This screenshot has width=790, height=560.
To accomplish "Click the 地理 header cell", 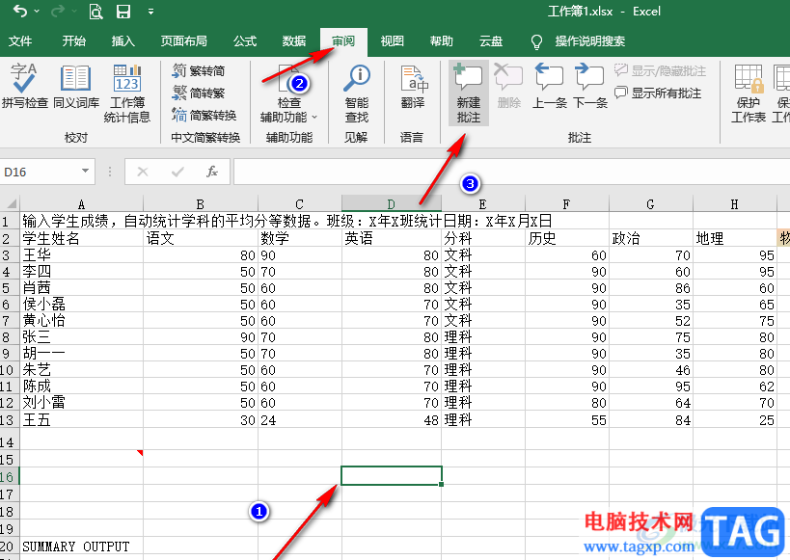I will pyautogui.click(x=735, y=238).
